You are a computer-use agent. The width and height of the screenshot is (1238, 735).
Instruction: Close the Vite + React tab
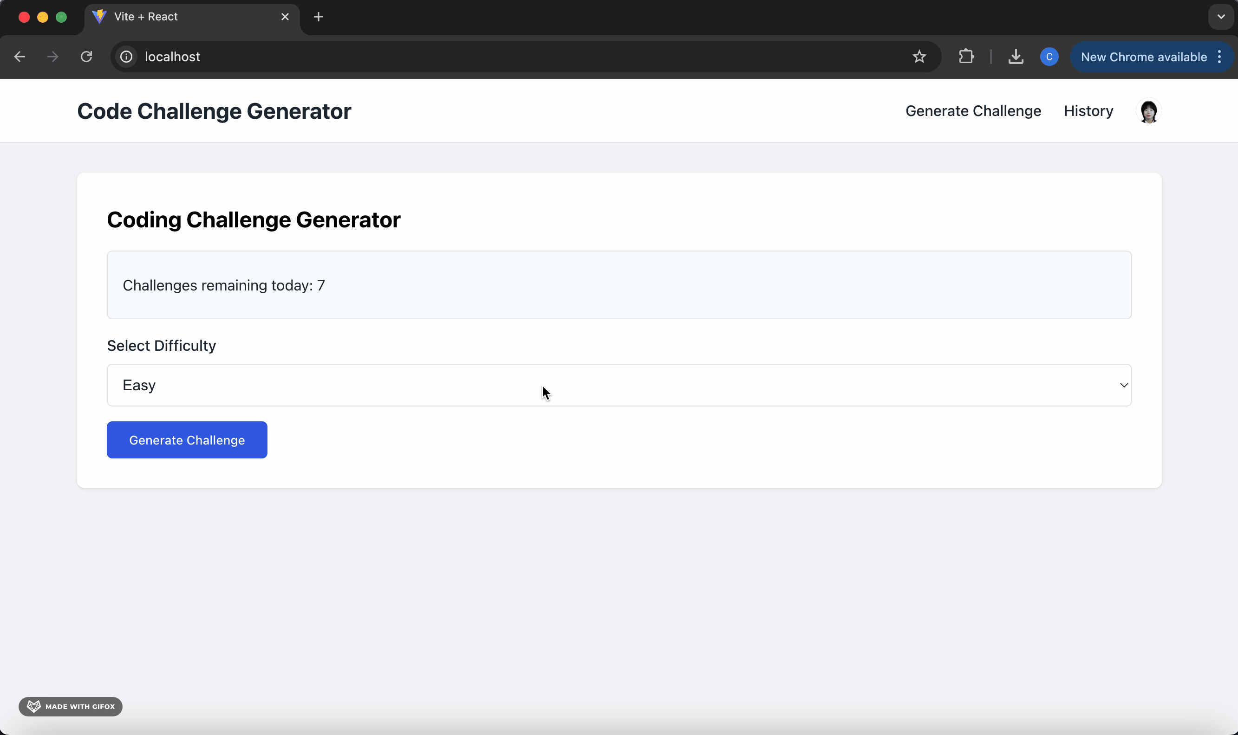285,17
